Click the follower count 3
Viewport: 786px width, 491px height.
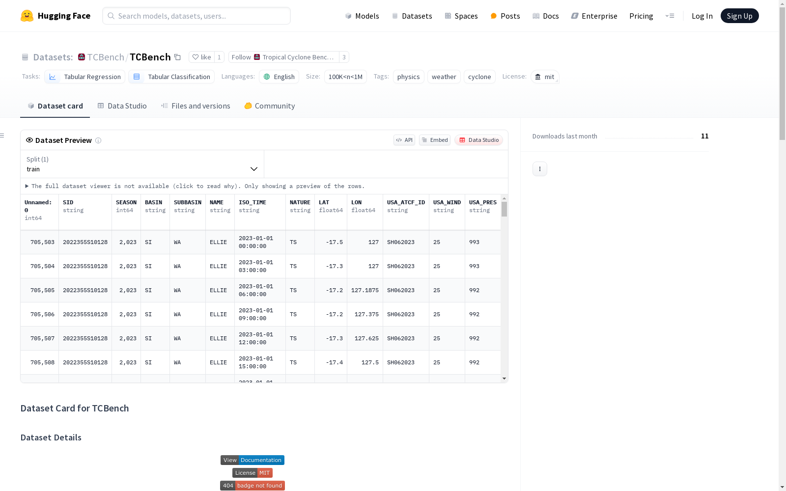pyautogui.click(x=344, y=57)
